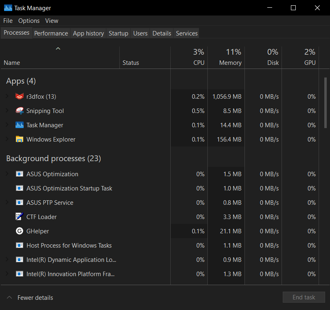
Task: Switch to the Services tab
Action: click(x=187, y=33)
